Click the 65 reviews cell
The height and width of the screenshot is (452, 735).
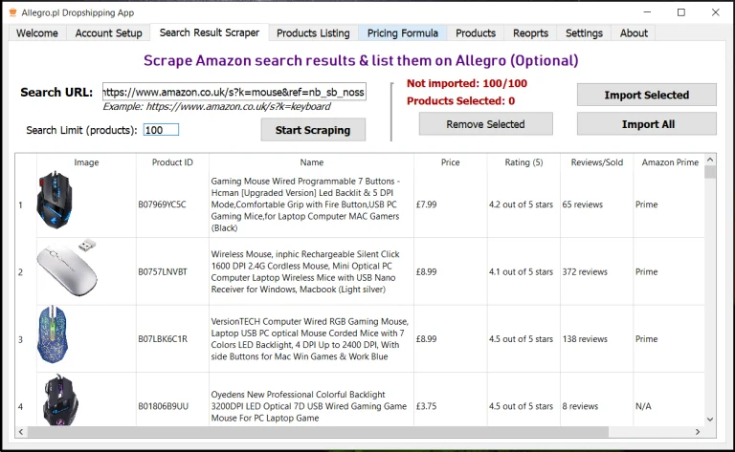596,204
